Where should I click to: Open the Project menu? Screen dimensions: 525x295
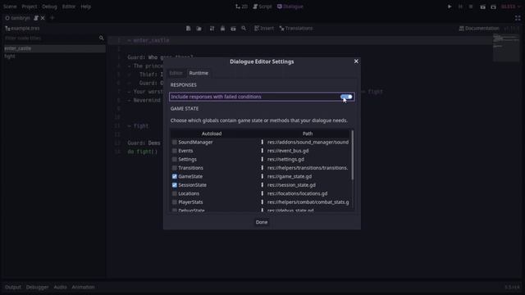coord(30,7)
